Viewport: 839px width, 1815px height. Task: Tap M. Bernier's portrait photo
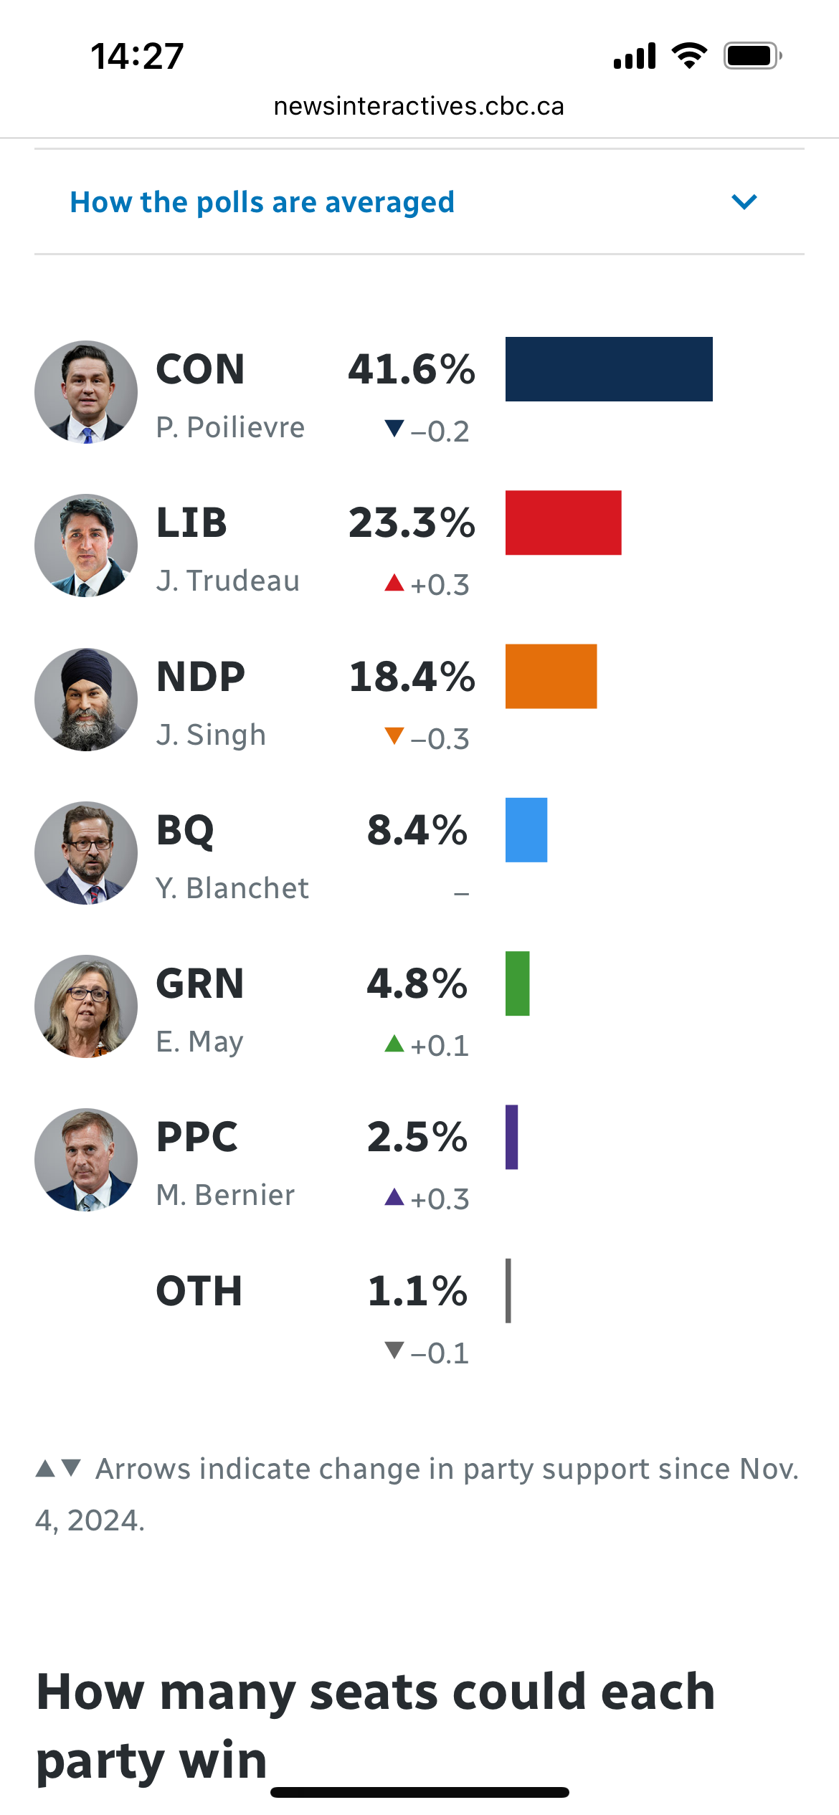pyautogui.click(x=86, y=1160)
